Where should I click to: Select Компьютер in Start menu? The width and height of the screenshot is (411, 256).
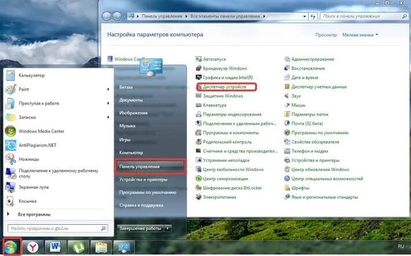pos(131,153)
